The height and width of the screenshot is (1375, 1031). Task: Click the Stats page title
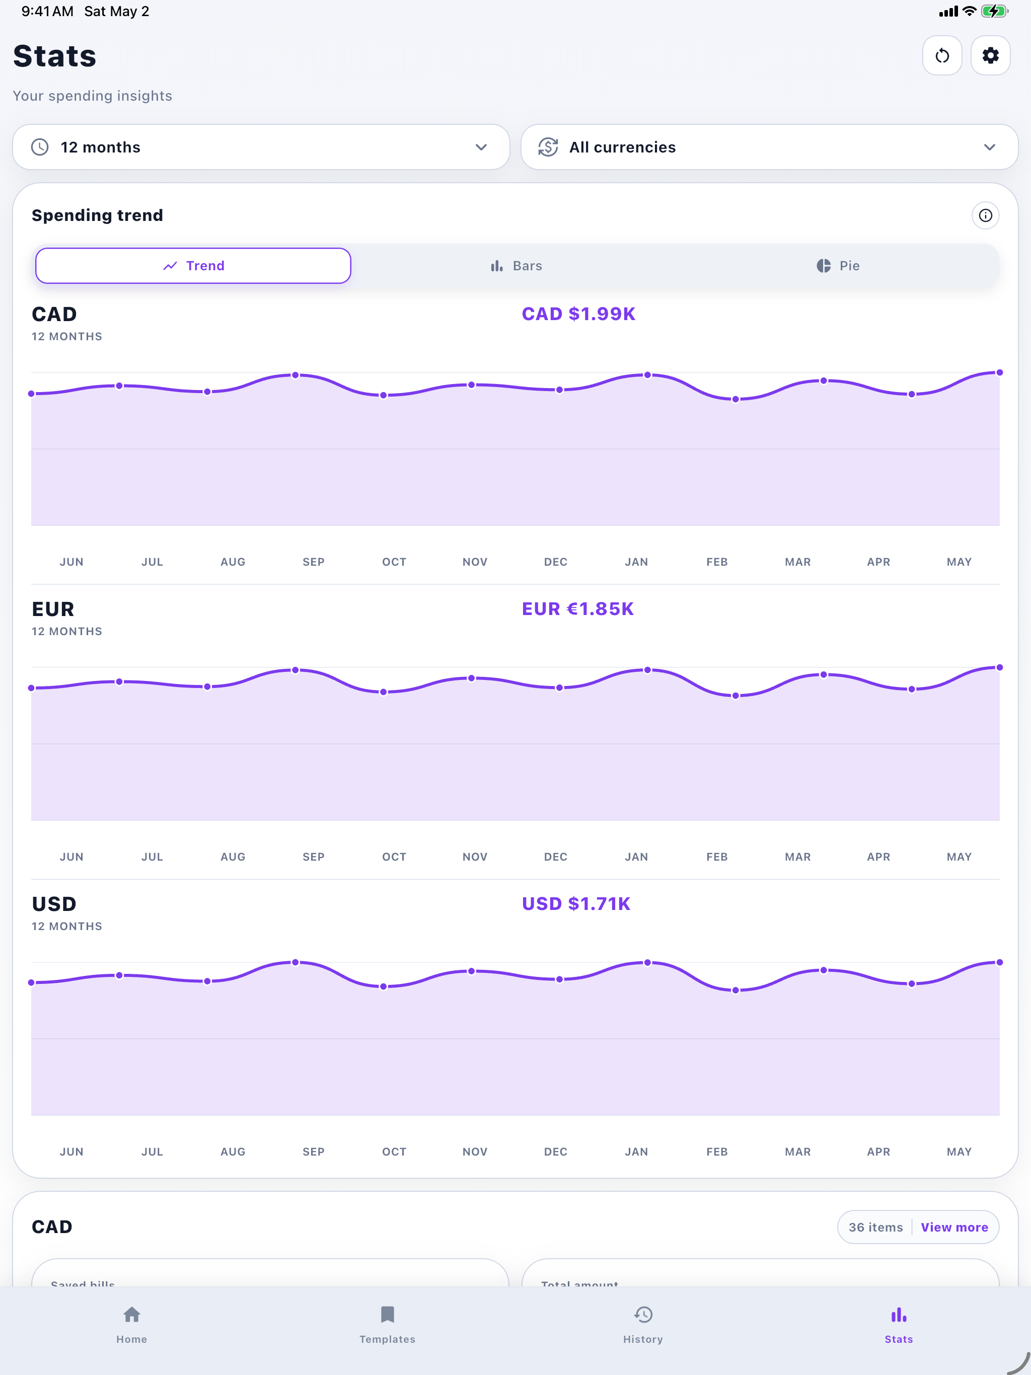point(55,56)
